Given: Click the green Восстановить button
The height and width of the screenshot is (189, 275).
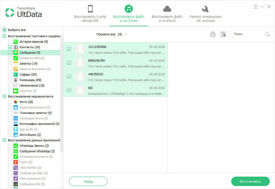Looking at the screenshot, I should tap(250, 182).
